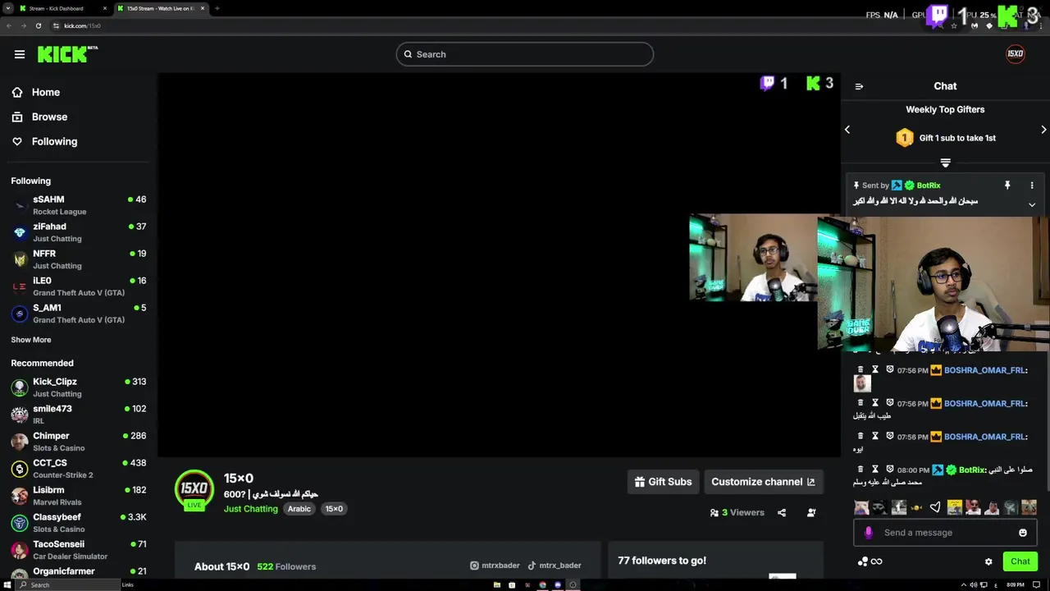Go to Home in sidebar
This screenshot has width=1050, height=591.
click(36, 92)
